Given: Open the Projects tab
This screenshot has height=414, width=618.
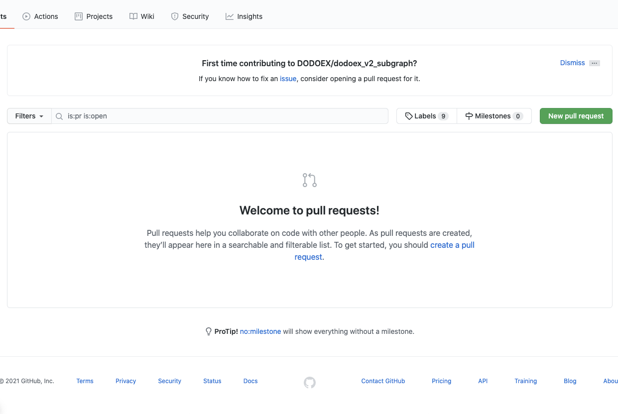Looking at the screenshot, I should pyautogui.click(x=94, y=16).
